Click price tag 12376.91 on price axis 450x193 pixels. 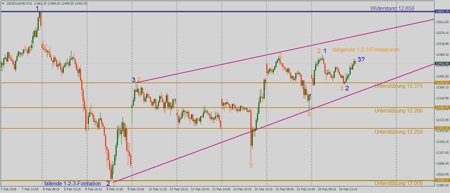pyautogui.click(x=442, y=83)
